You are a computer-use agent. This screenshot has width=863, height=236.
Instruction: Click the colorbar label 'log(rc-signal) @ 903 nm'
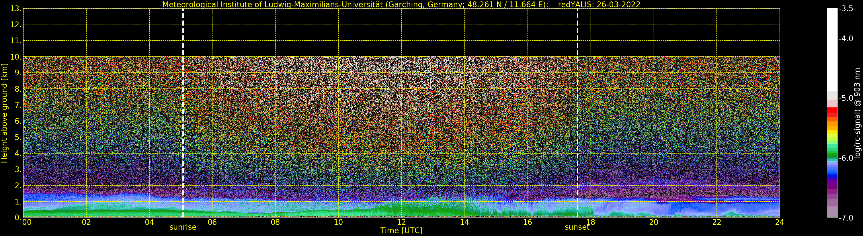[857, 113]
